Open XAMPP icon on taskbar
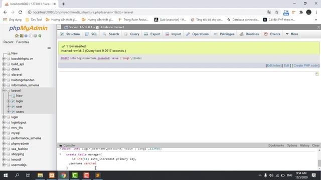Image resolution: width=321 pixels, height=180 pixels. click(52, 175)
